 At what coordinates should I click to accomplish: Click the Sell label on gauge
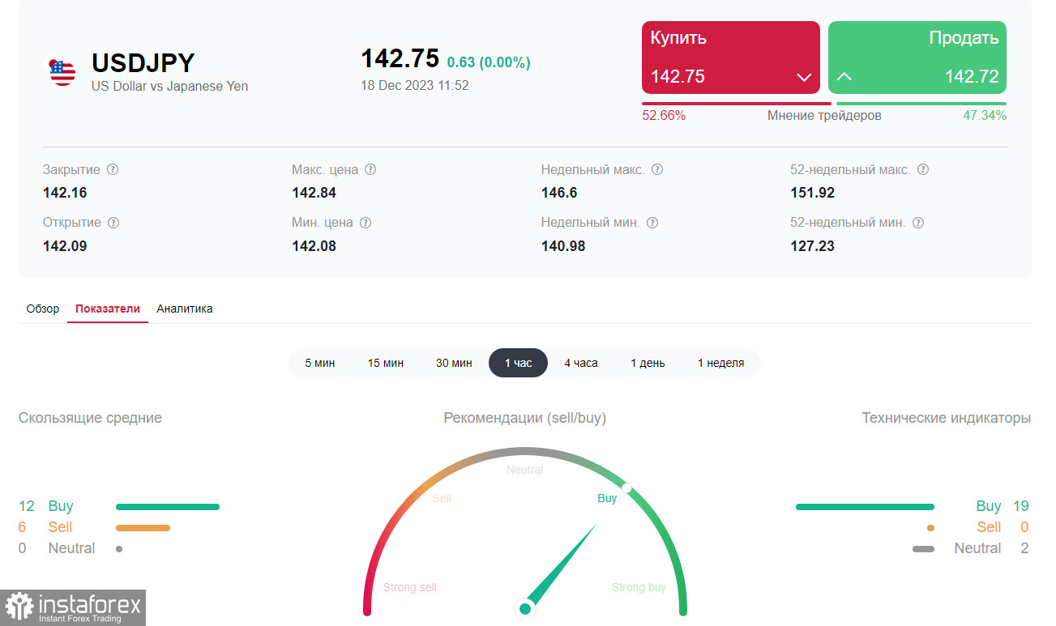[442, 498]
